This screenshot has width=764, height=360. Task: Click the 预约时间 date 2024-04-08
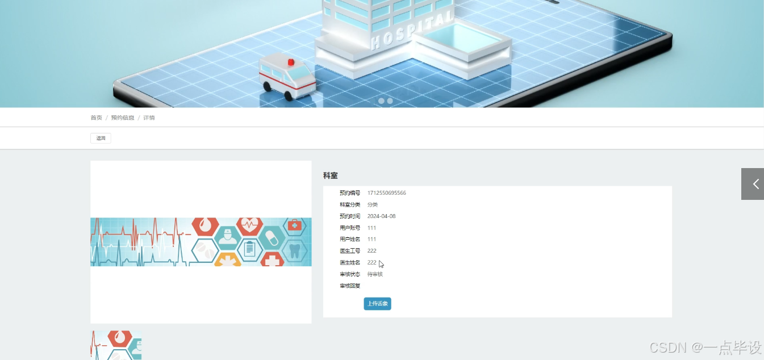(x=381, y=216)
